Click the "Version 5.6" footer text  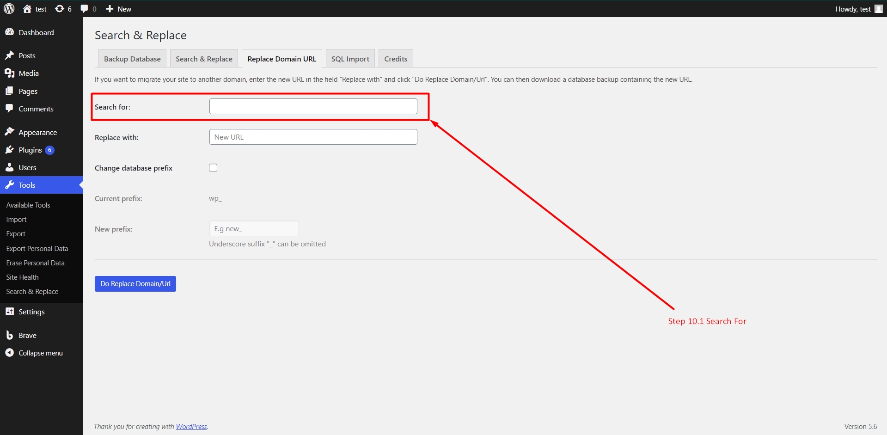(x=860, y=427)
